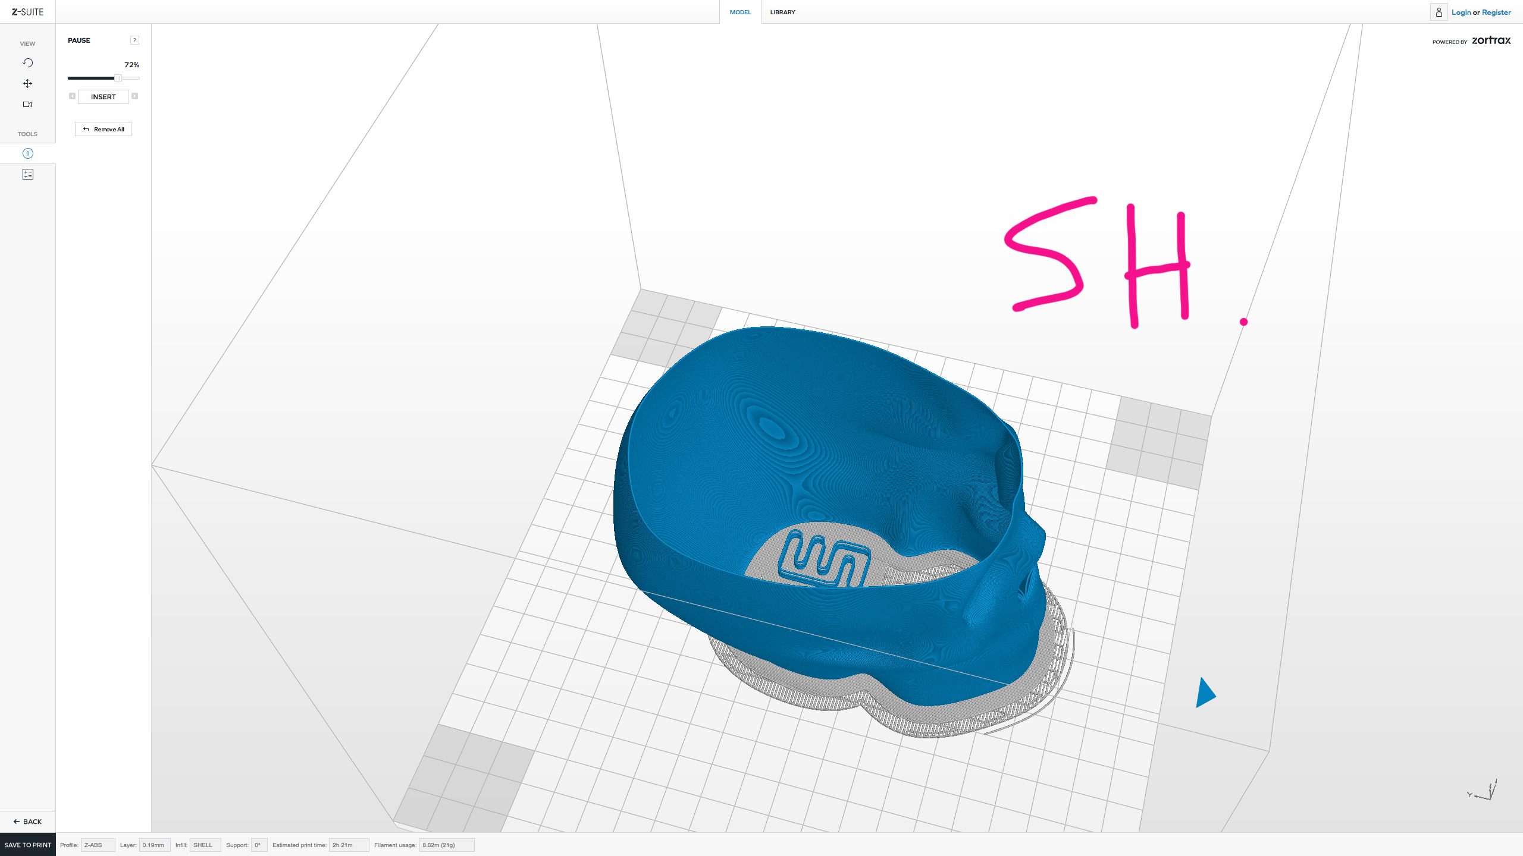Open the Pause tool
Viewport: 1523px width, 856px height.
tap(27, 153)
